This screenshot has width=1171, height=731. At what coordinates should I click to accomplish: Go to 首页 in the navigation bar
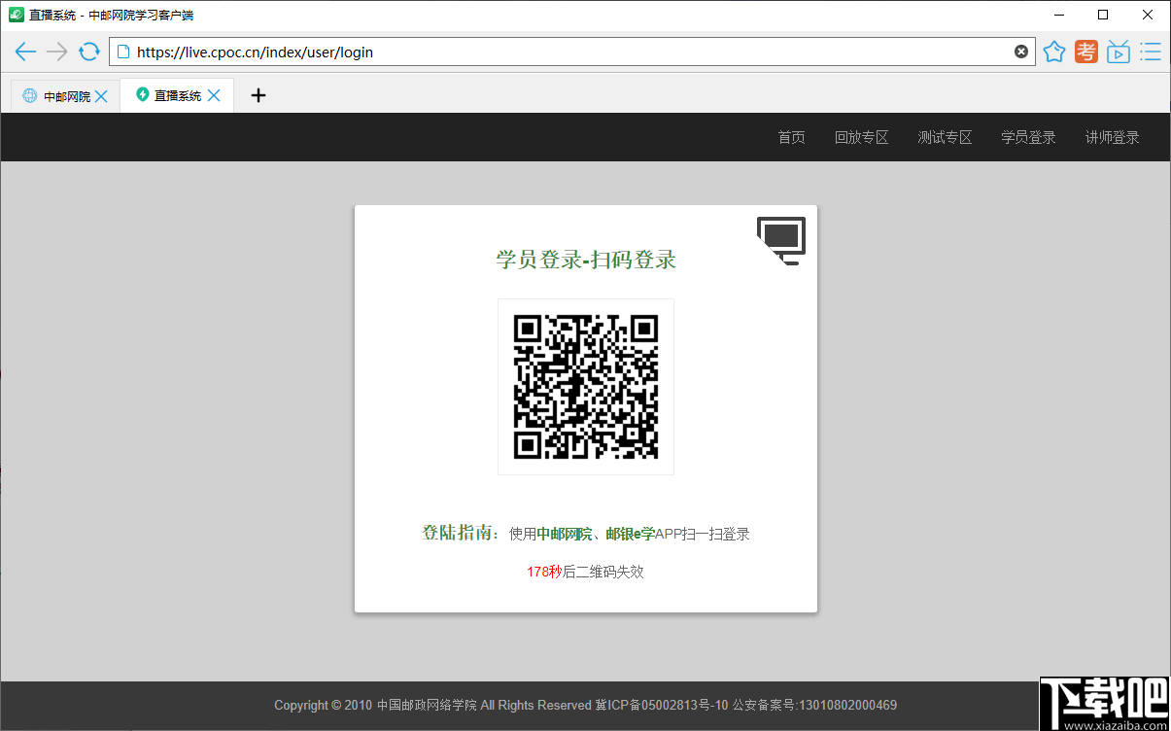click(x=792, y=138)
